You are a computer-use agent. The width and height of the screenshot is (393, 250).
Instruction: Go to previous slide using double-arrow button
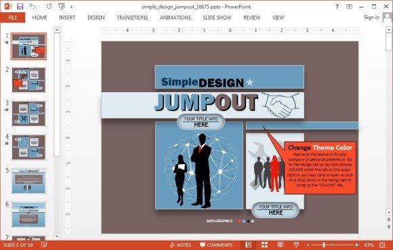click(x=389, y=220)
